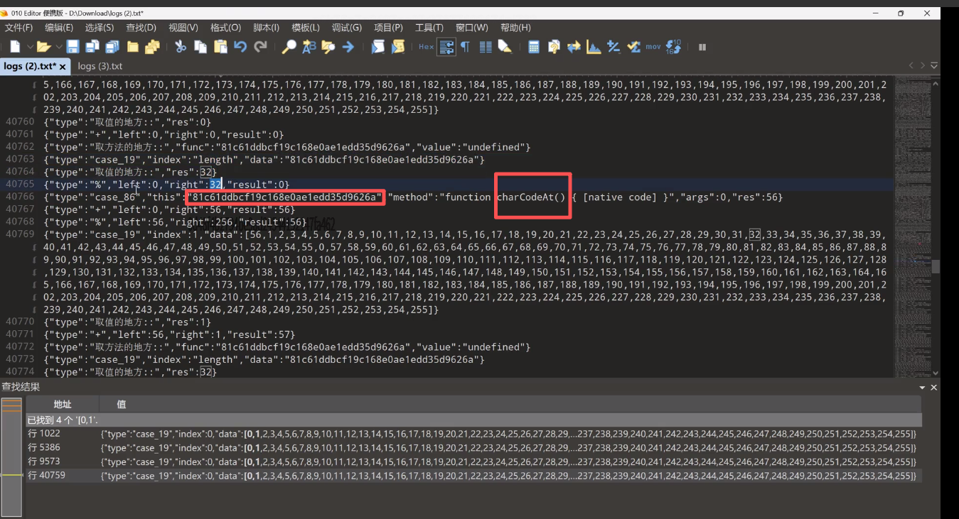Screen dimensions: 959x519
Task: Open the Compare files tool
Action: tap(554, 47)
